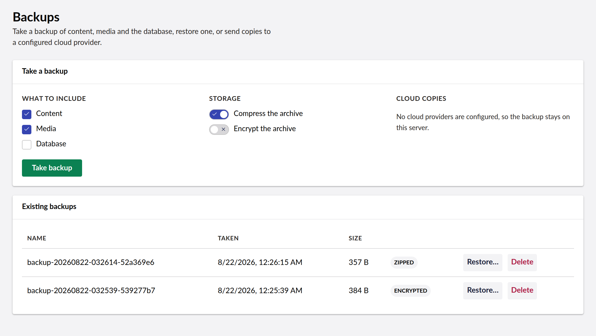This screenshot has width=596, height=336.
Task: Uncheck the Content checkbox
Action: 27,114
